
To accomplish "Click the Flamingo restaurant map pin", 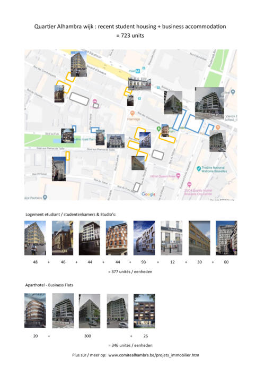I will 132,113.
